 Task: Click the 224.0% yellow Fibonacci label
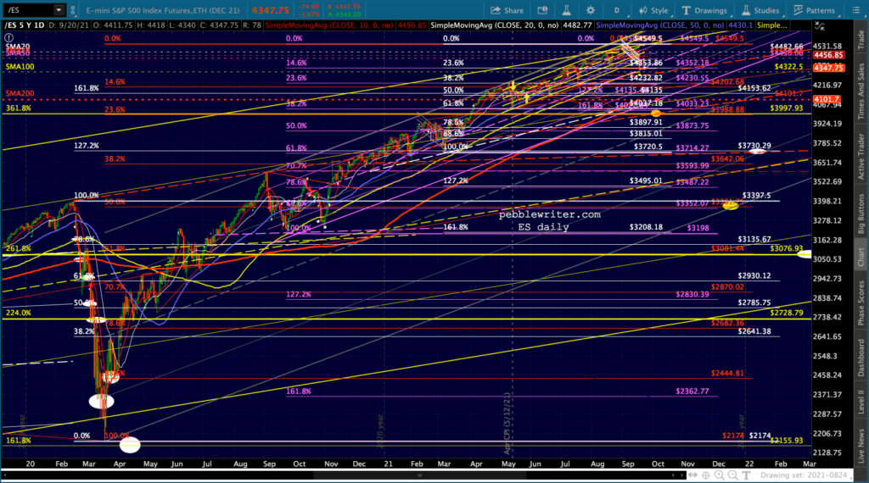tap(19, 313)
